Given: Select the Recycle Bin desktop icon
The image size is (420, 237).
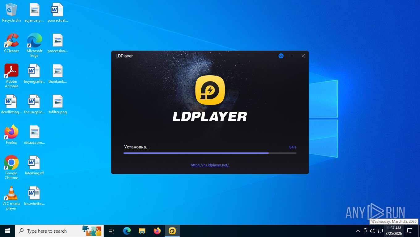Looking at the screenshot, I should pyautogui.click(x=11, y=13).
